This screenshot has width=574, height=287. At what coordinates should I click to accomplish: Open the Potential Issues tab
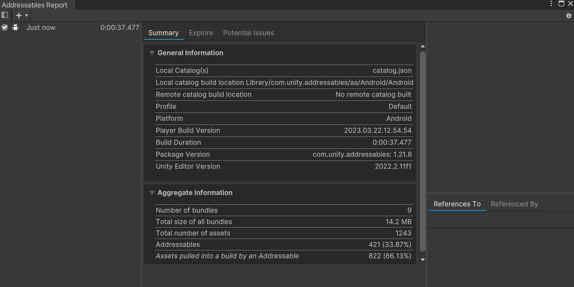pos(248,33)
